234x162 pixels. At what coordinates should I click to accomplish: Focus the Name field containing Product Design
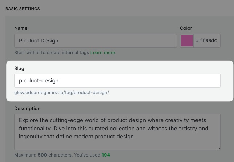tap(96, 41)
